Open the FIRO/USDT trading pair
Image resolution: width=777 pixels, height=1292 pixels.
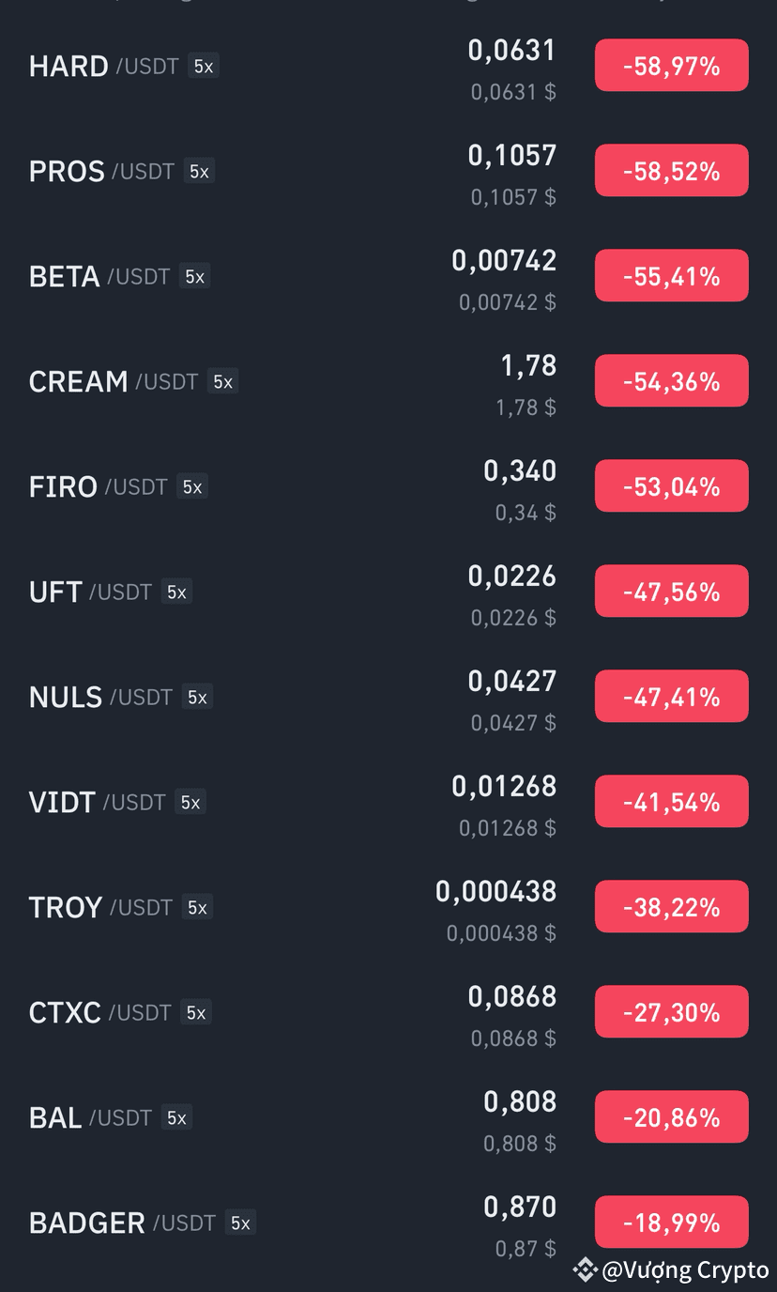tap(388, 486)
